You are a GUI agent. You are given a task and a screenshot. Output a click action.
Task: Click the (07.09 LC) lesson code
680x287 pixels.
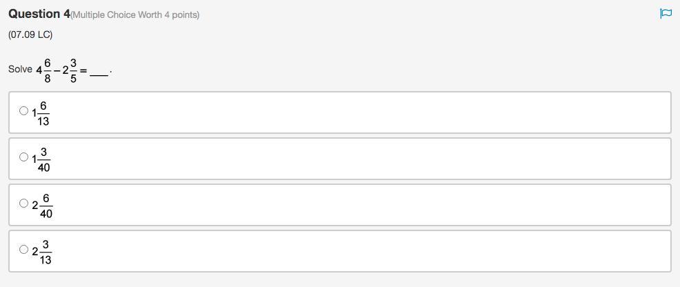pos(30,35)
